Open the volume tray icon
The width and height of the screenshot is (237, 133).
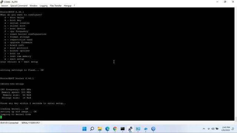point(213,129)
